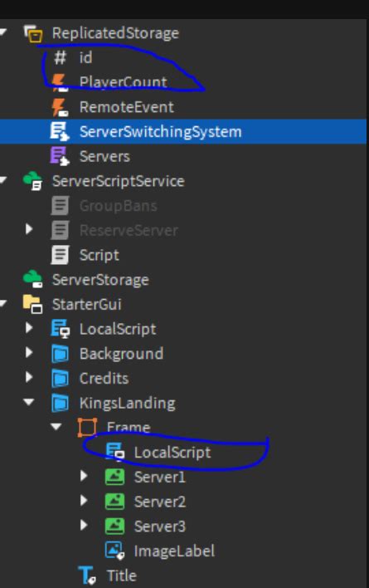Select the Script label in ServerScriptService
The height and width of the screenshot is (588, 369).
pyautogui.click(x=100, y=255)
